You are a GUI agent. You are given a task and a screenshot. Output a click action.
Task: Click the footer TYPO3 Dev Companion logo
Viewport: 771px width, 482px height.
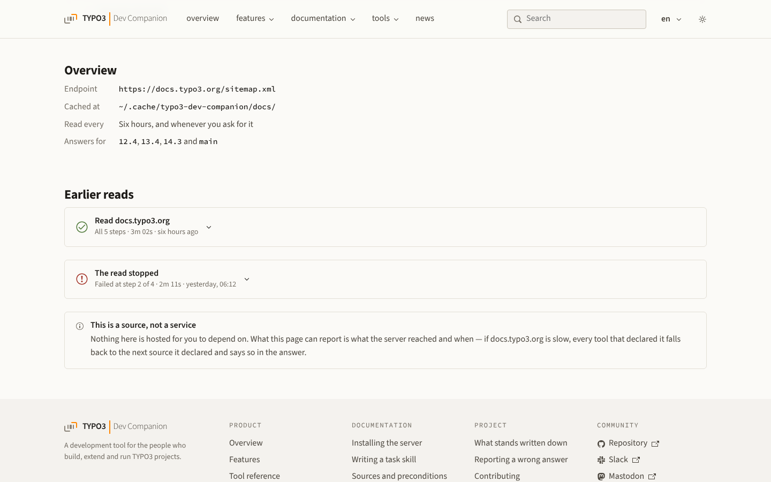[x=116, y=427]
